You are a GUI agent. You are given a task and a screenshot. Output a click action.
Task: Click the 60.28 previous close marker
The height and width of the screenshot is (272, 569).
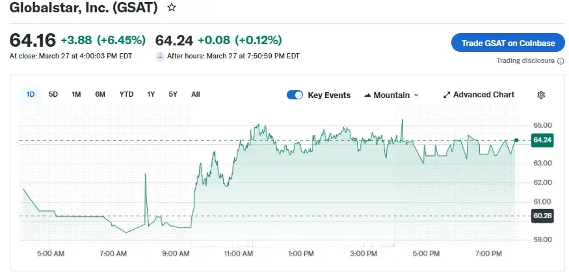click(x=542, y=216)
